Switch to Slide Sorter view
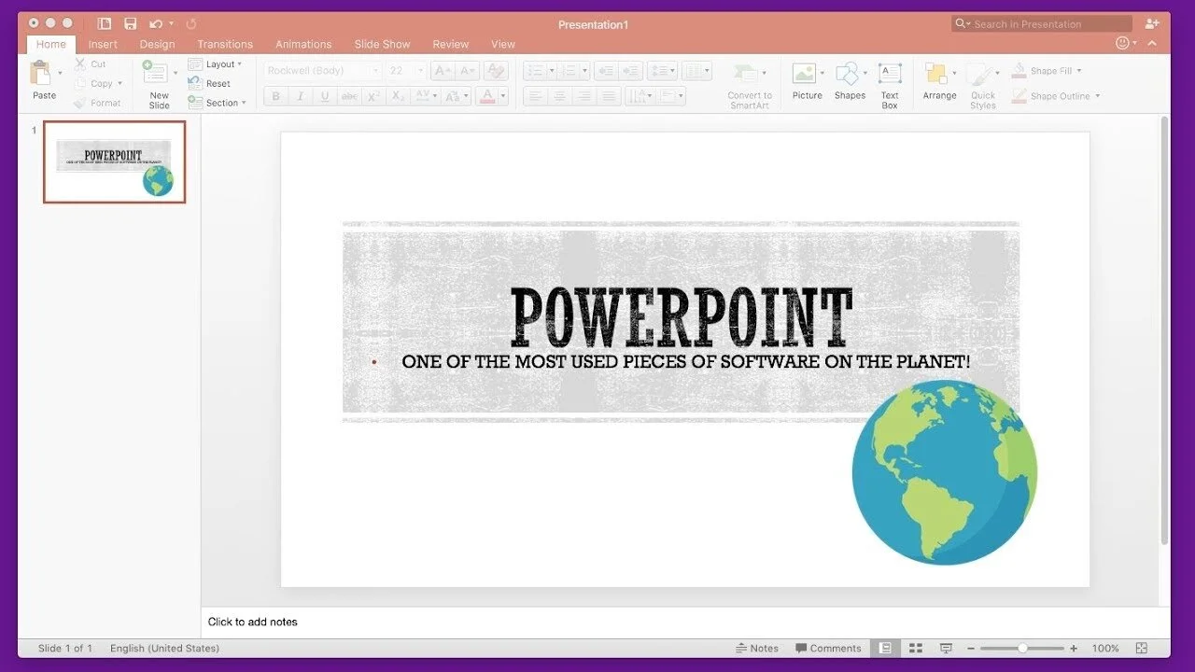Screen dimensions: 1195x672 coord(916,648)
